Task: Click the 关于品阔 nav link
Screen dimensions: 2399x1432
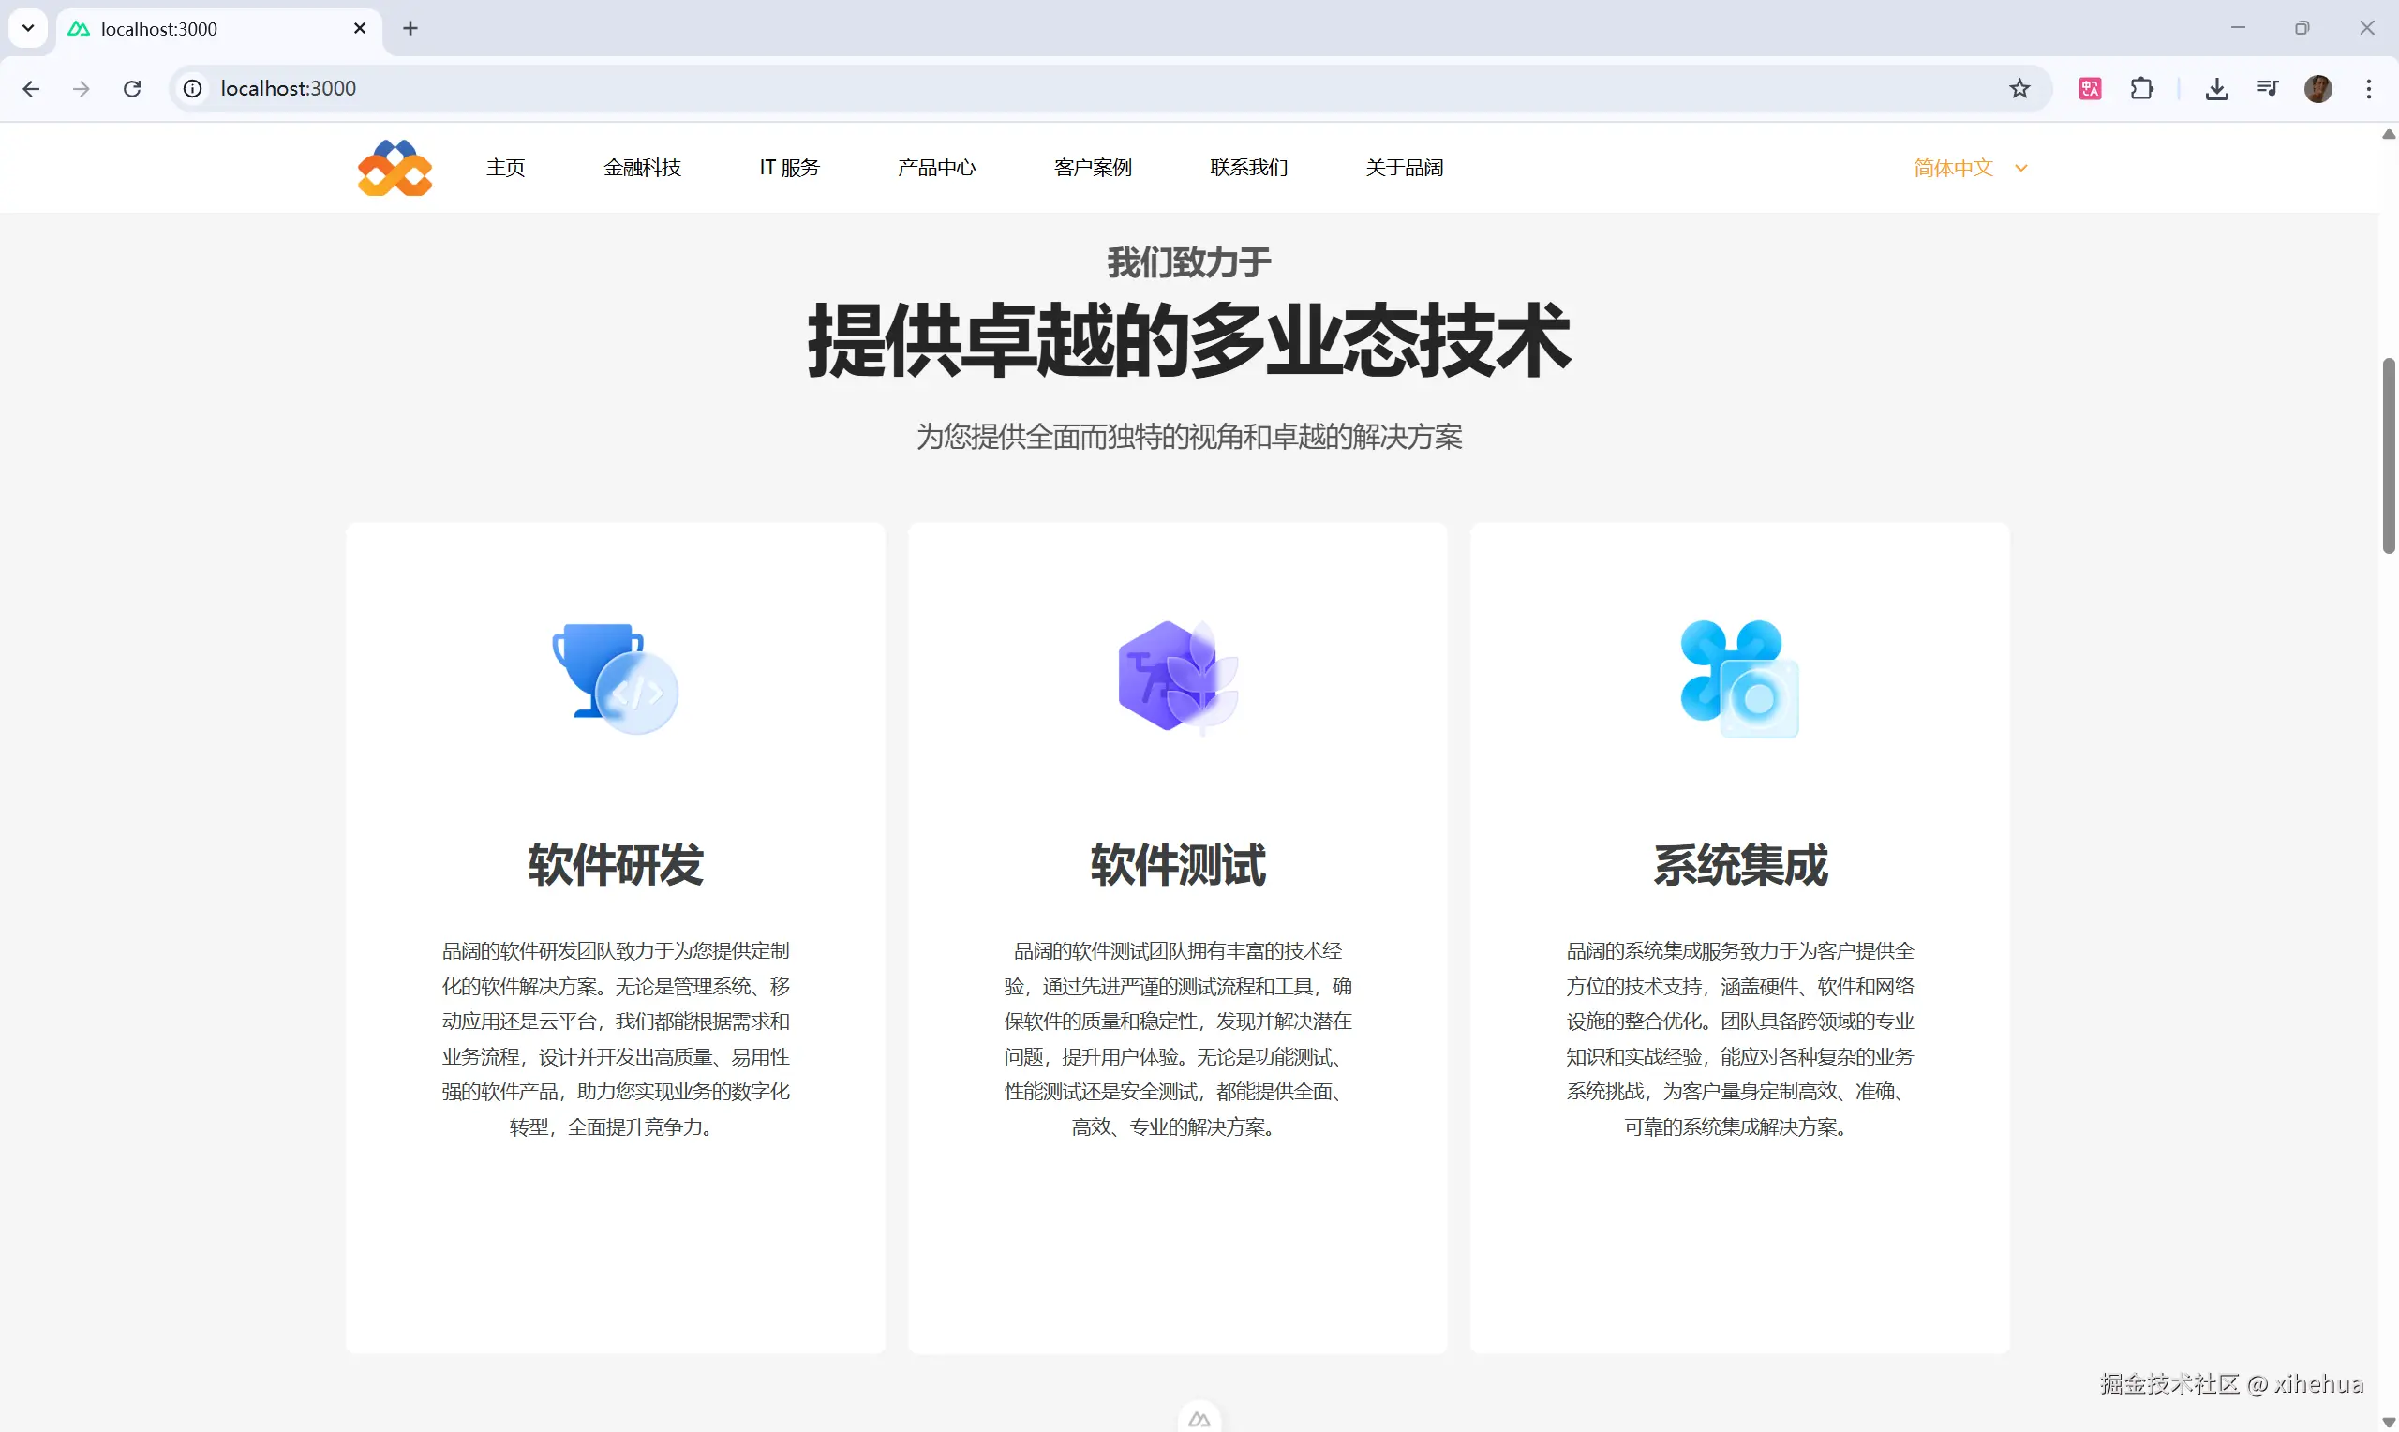Action: [1404, 168]
